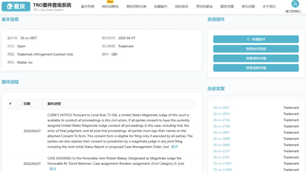Select the law firm value GBC
Image resolution: width=306 pixels, height=173 pixels.
pyautogui.click(x=114, y=54)
